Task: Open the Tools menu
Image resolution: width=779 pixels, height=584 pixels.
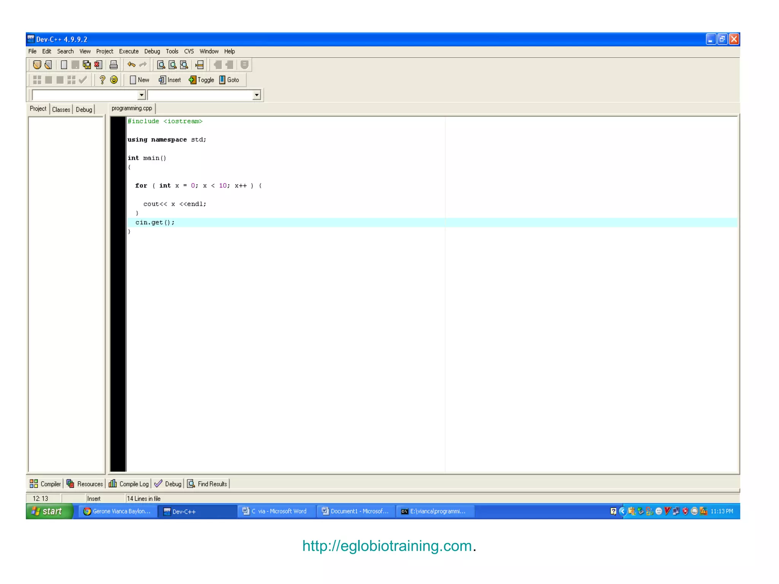Action: [172, 51]
